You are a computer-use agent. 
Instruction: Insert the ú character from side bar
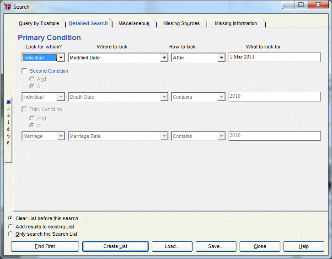point(9,136)
